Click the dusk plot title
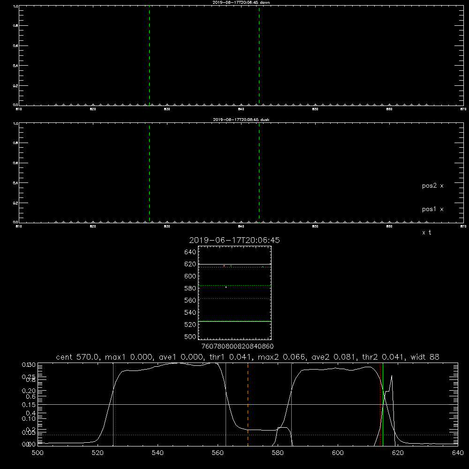This screenshot has height=469, width=469. tap(241, 120)
